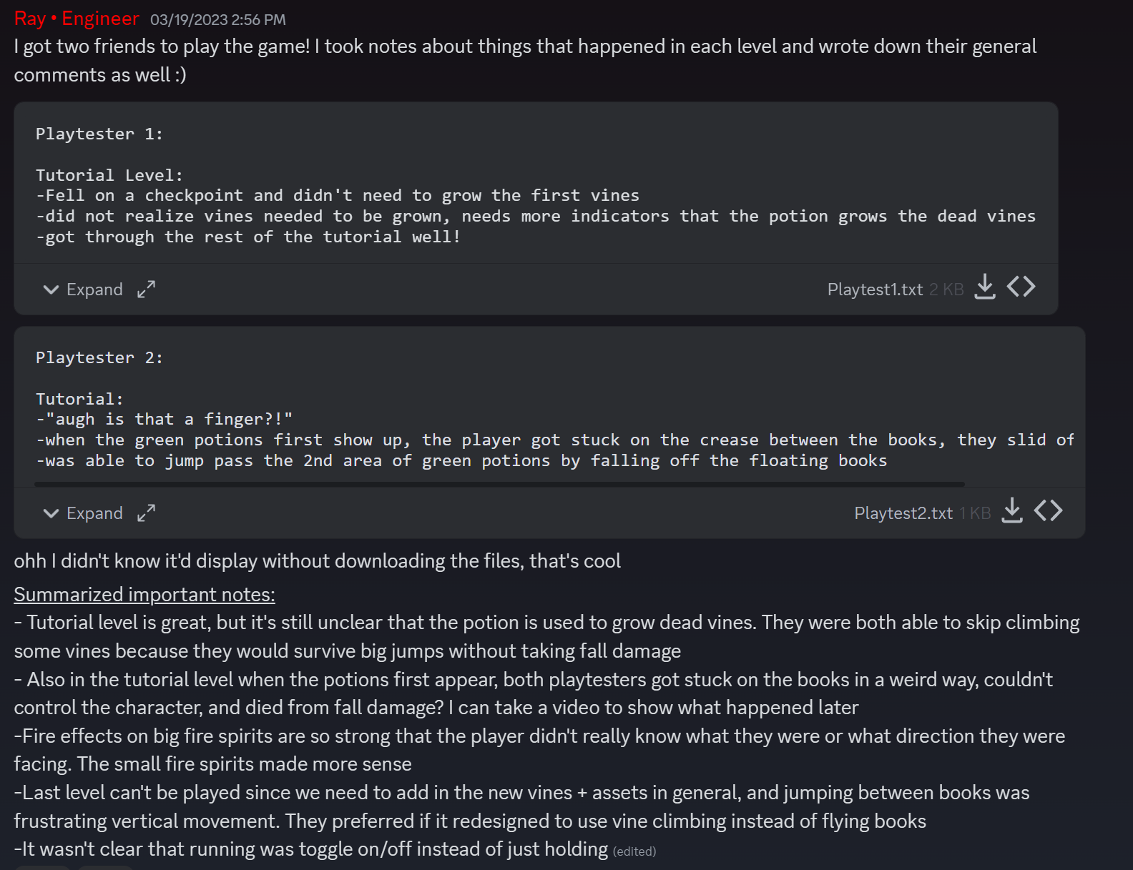
Task: Click the chevron beside Playtest1 Expand
Action: coord(51,290)
